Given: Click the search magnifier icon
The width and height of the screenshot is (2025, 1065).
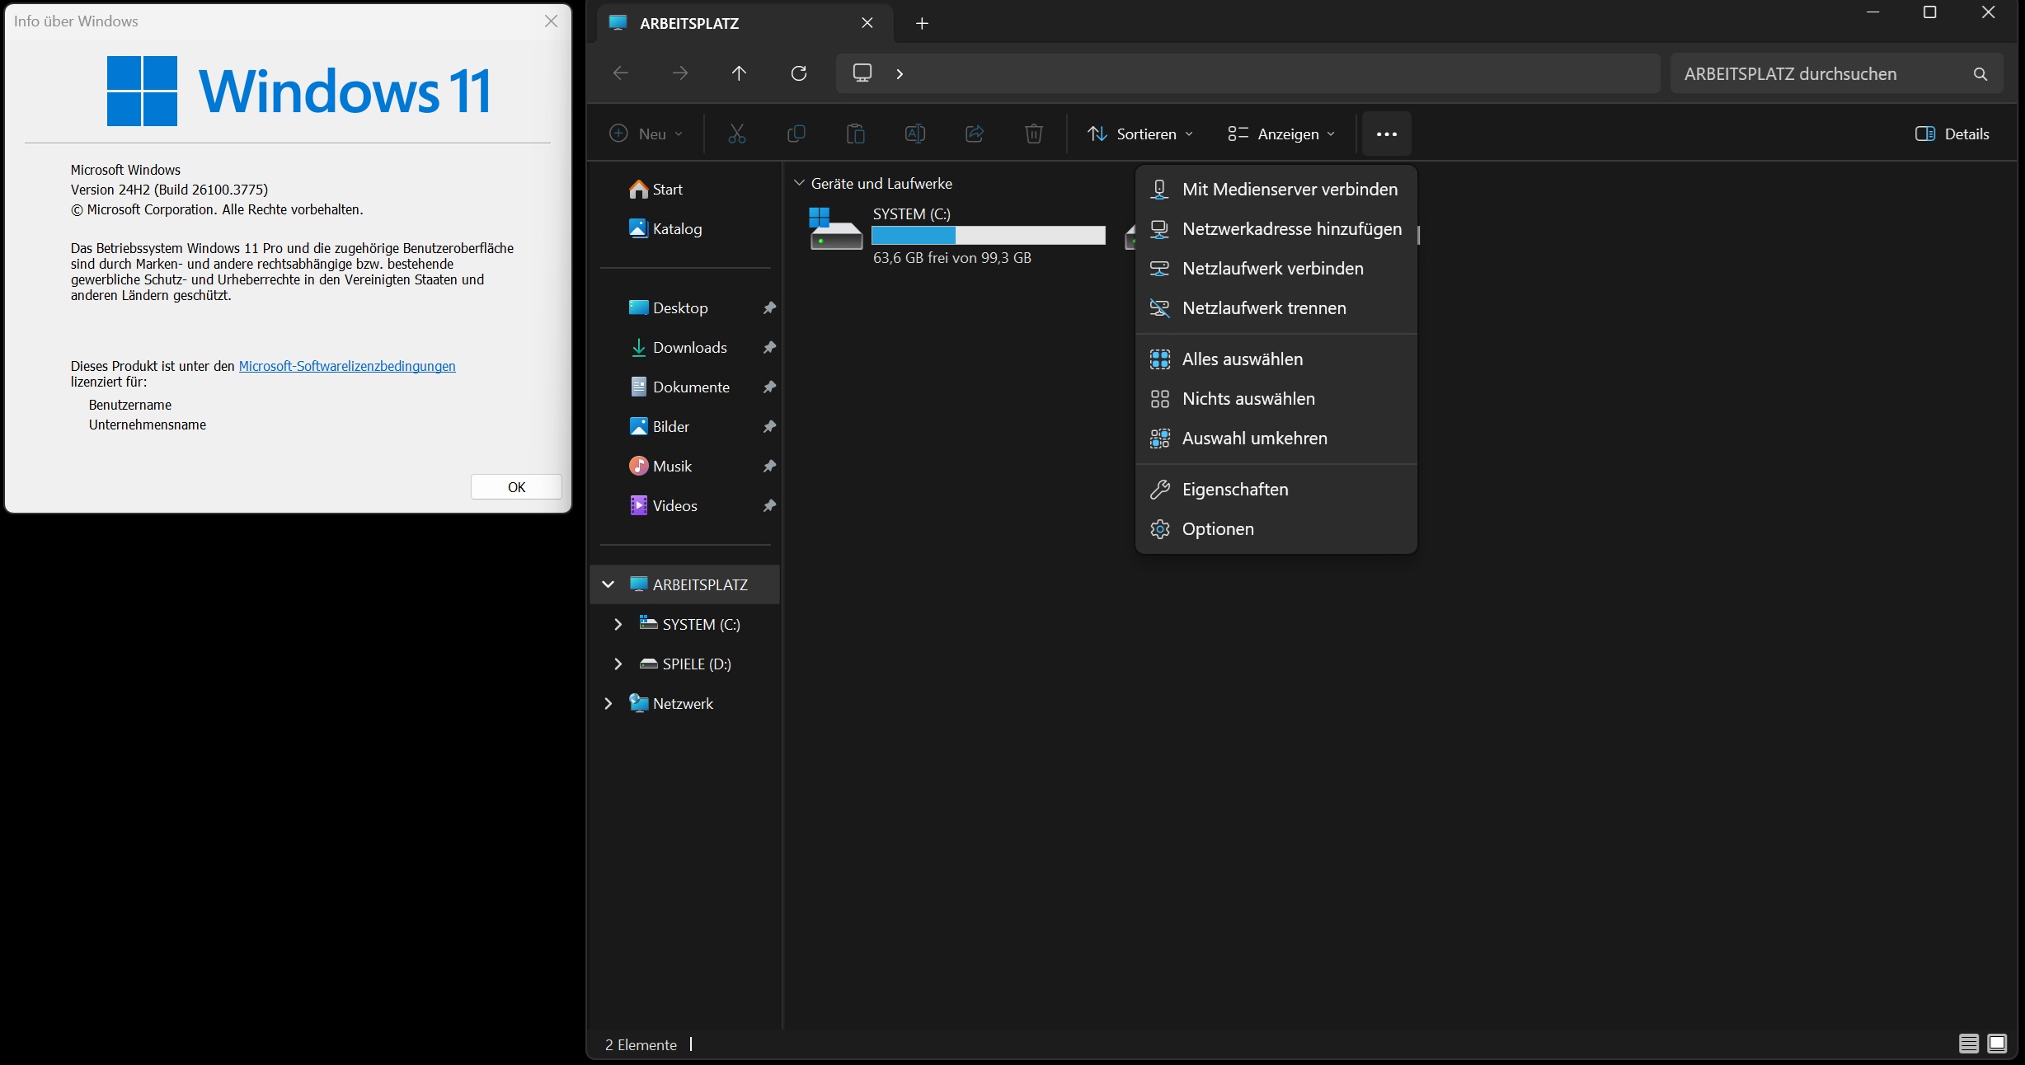Looking at the screenshot, I should point(1980,74).
